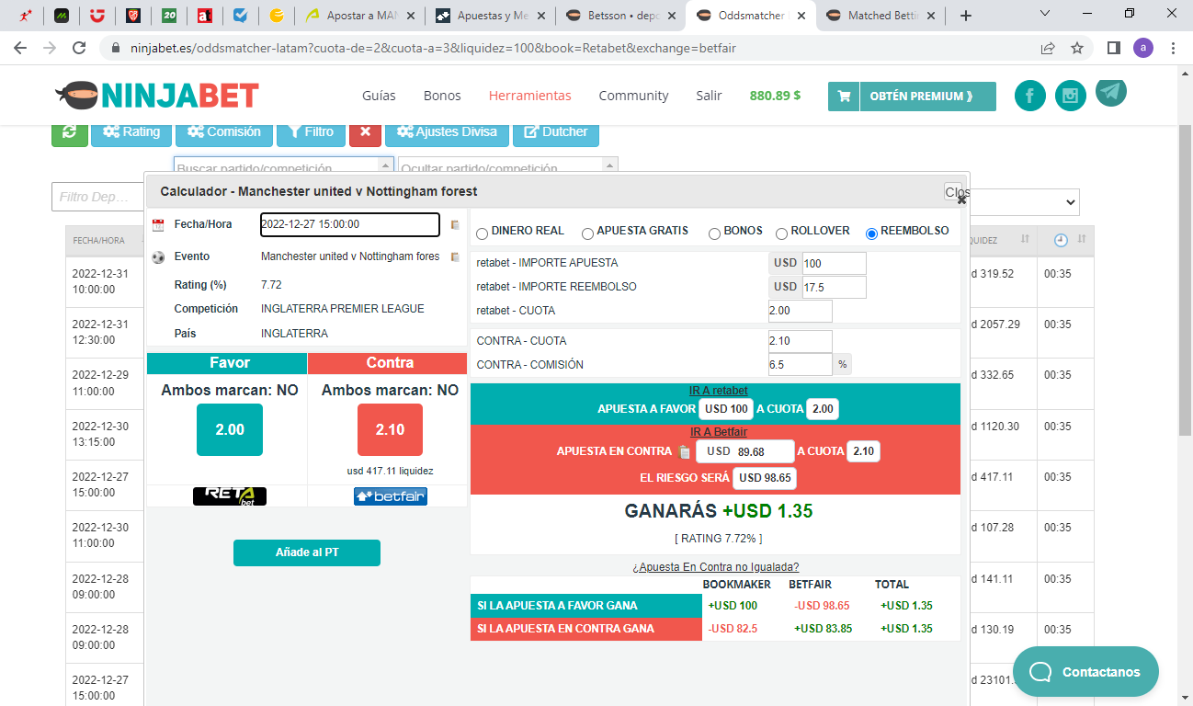Click the shopping cart icon
Screen dimensions: 1193x706
(844, 96)
